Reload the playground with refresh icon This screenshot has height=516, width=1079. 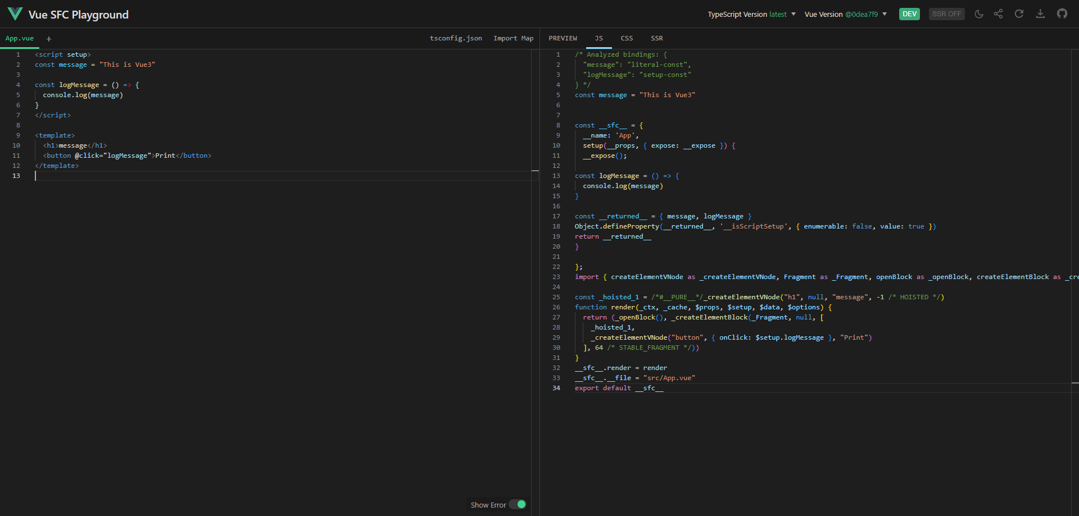(1019, 14)
